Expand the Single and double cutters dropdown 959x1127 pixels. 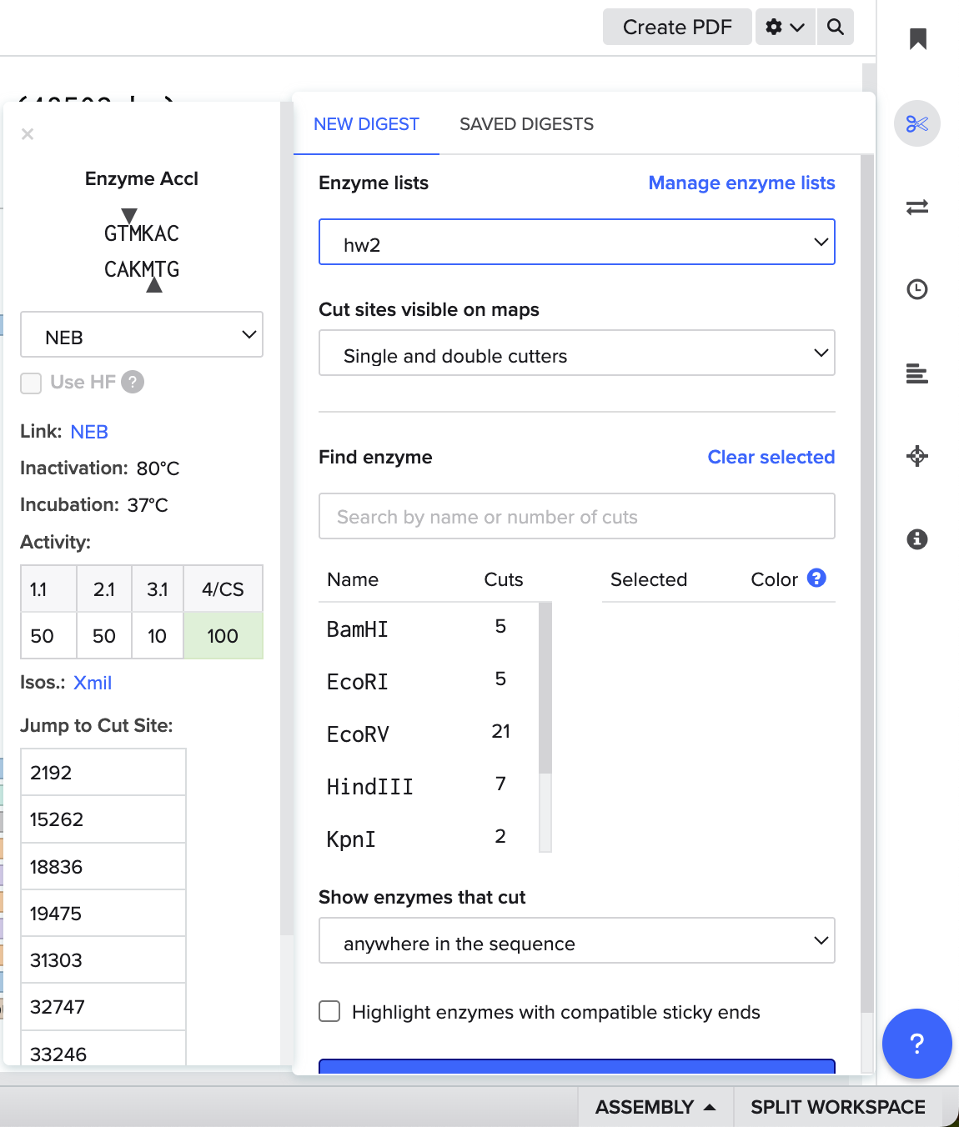(576, 353)
